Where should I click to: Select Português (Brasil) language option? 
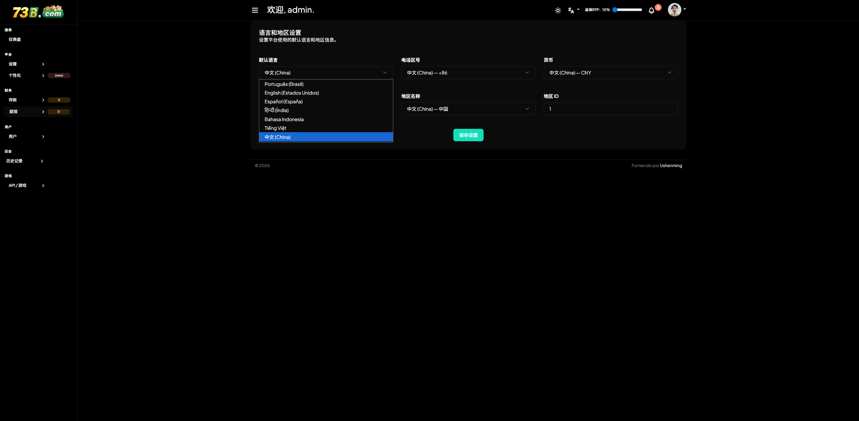coord(284,84)
